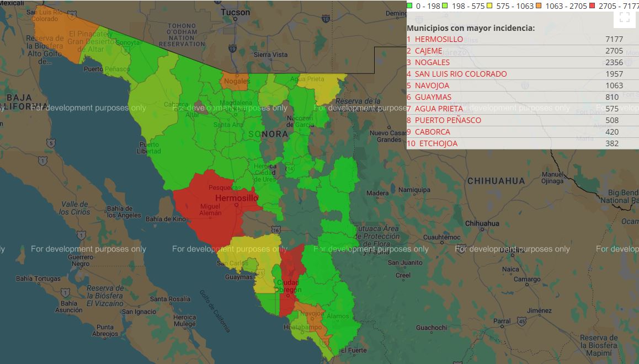
Task: Open NOGALES entry in the list
Action: (432, 62)
